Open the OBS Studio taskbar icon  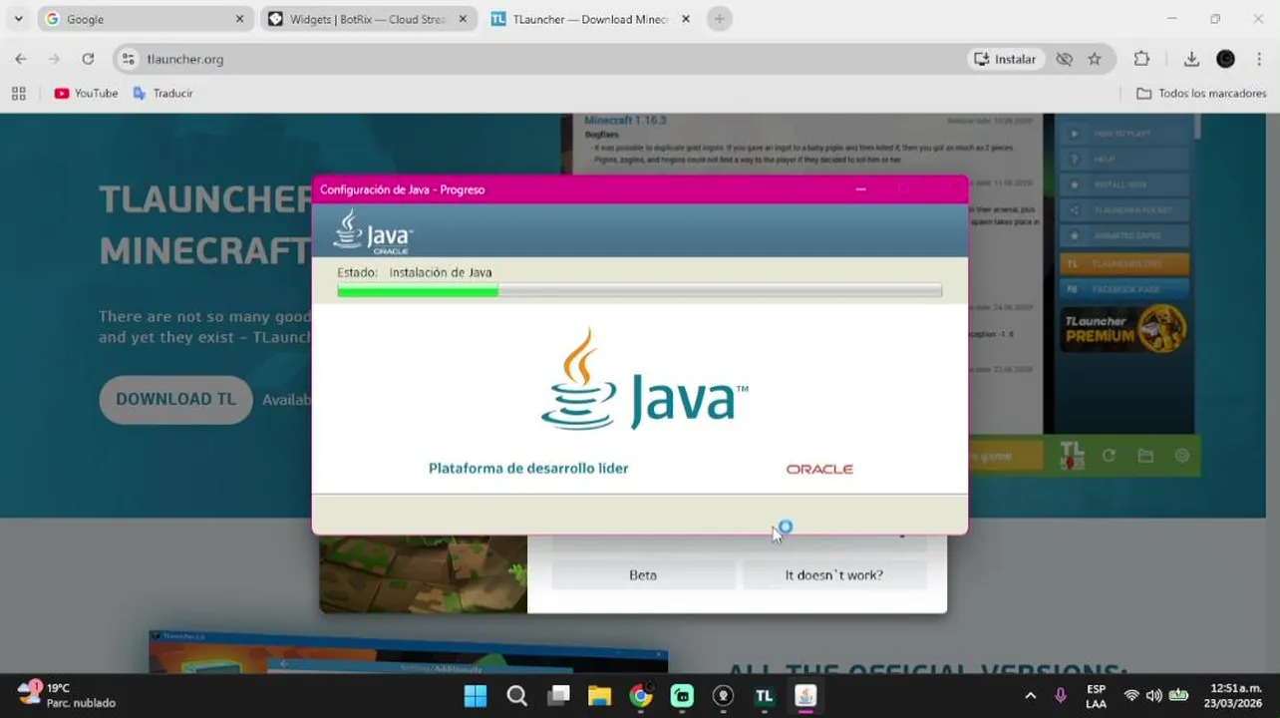pos(723,696)
